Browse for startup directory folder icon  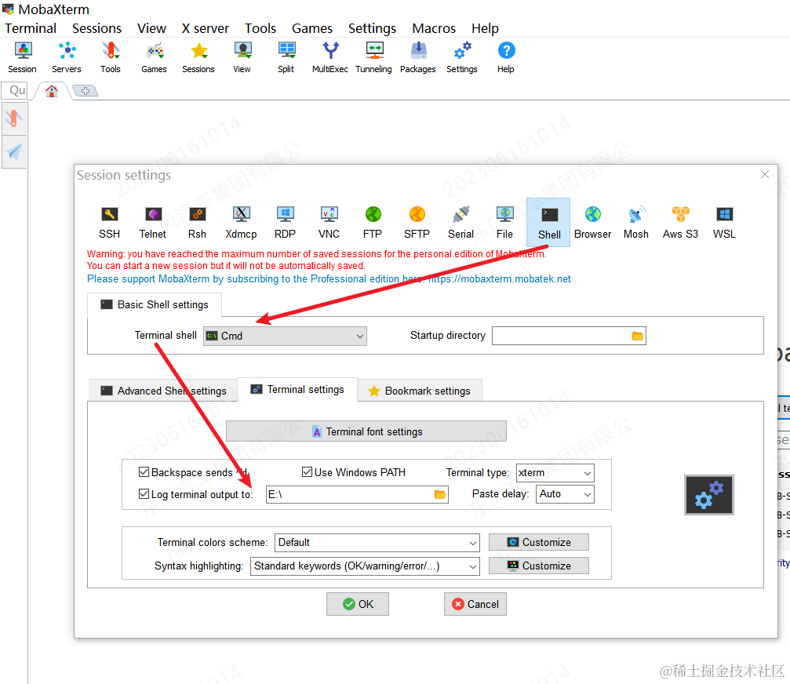click(637, 336)
